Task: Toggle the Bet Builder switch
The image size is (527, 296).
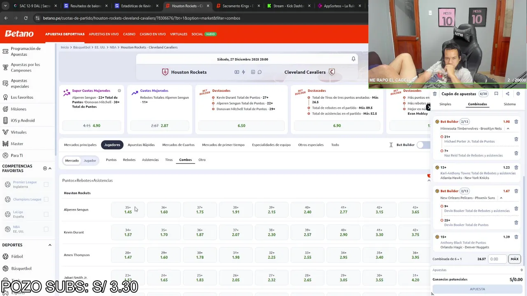Action: (423, 145)
